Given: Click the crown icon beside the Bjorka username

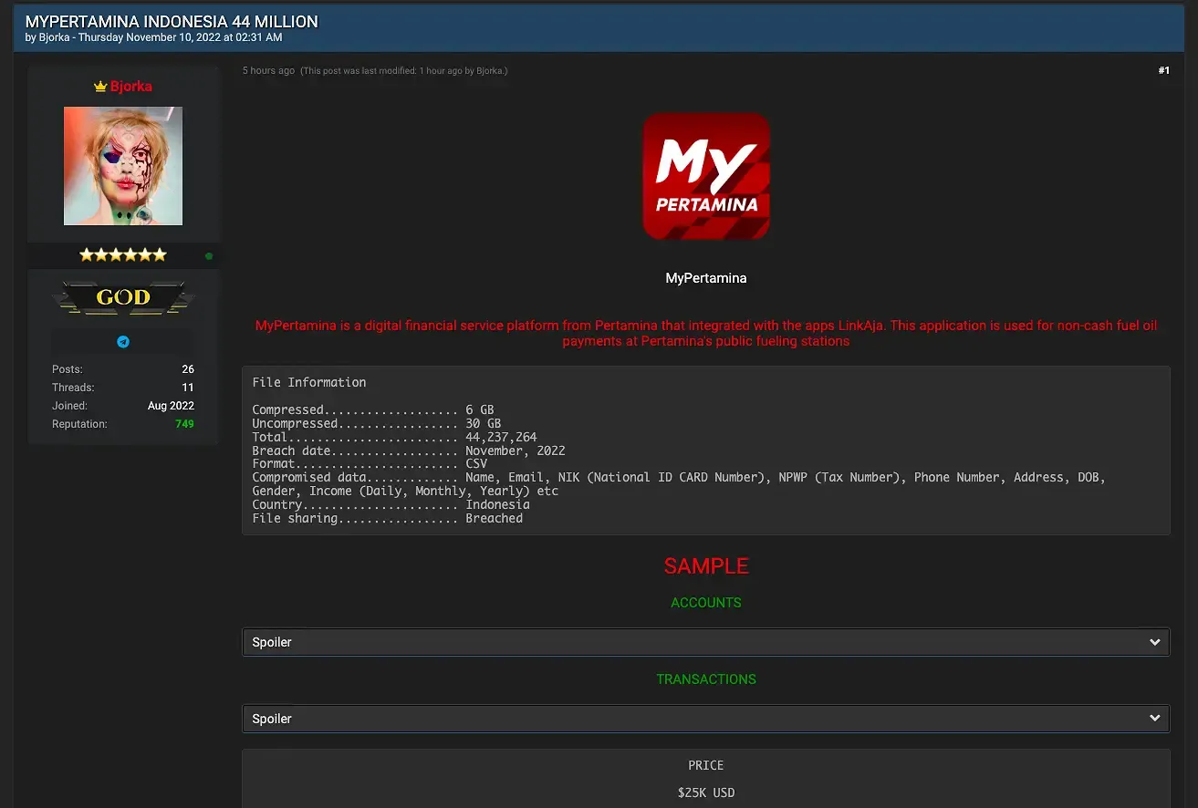Looking at the screenshot, I should pos(100,87).
